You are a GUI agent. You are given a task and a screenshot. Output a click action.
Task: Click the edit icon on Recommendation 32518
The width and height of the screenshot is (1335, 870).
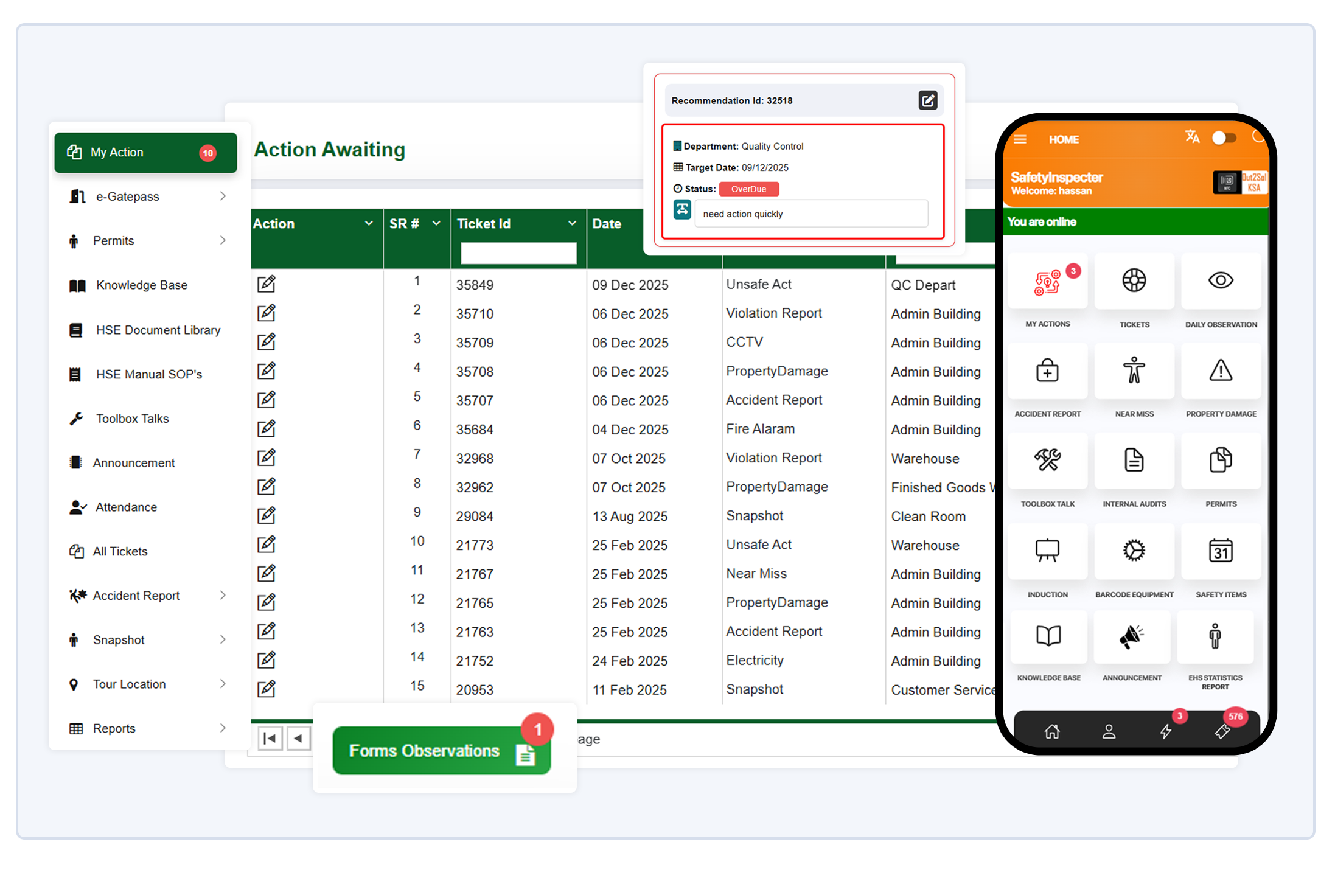click(x=927, y=100)
